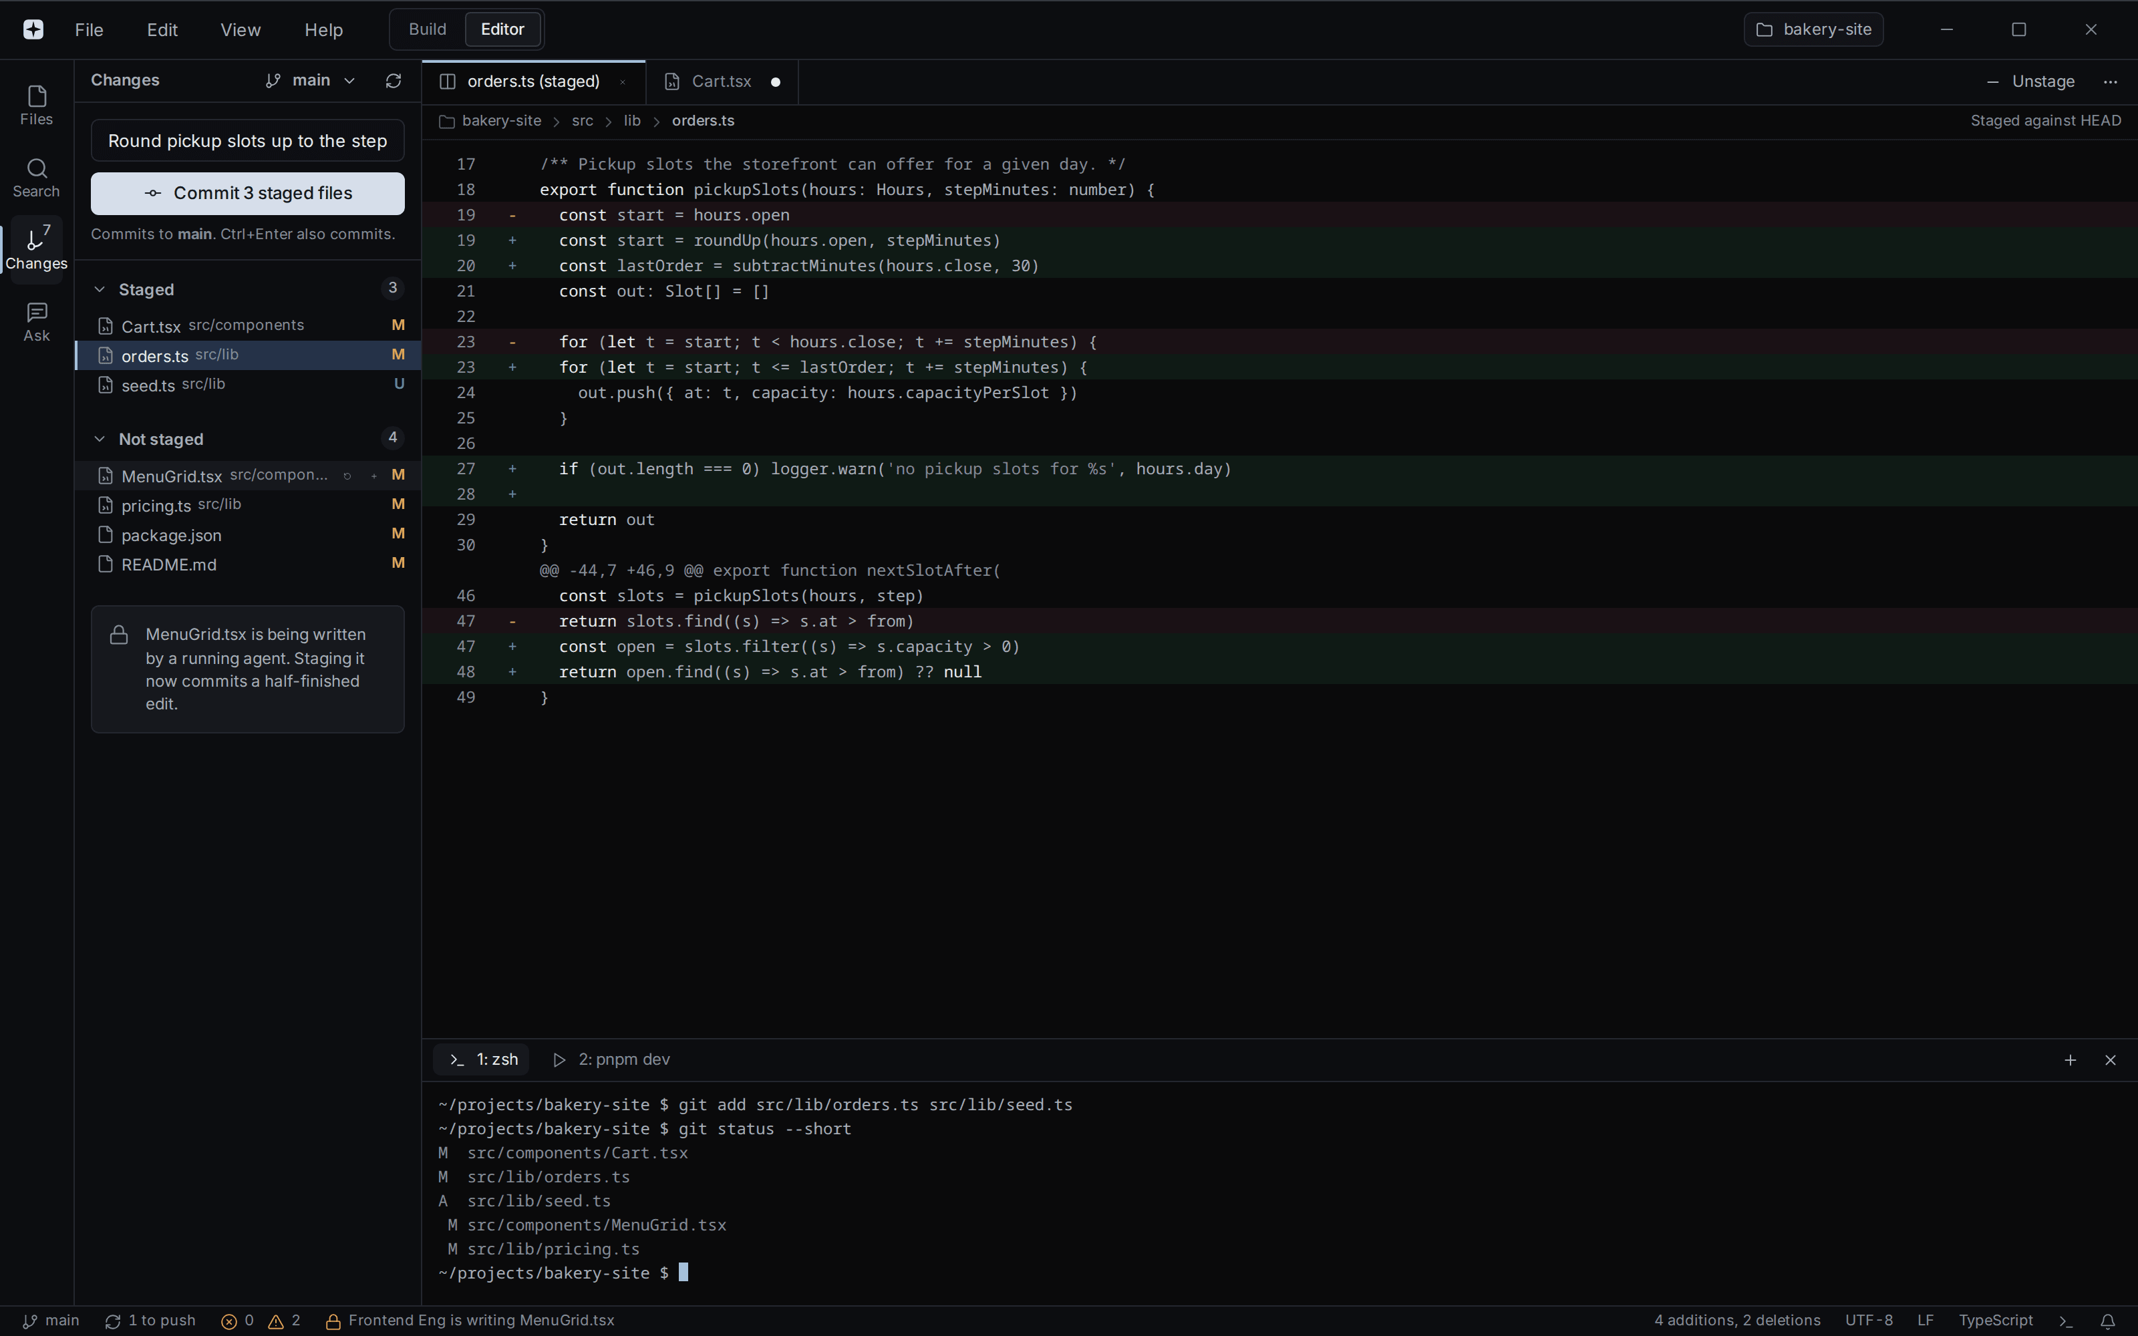Open the Ask chat panel

[36, 321]
